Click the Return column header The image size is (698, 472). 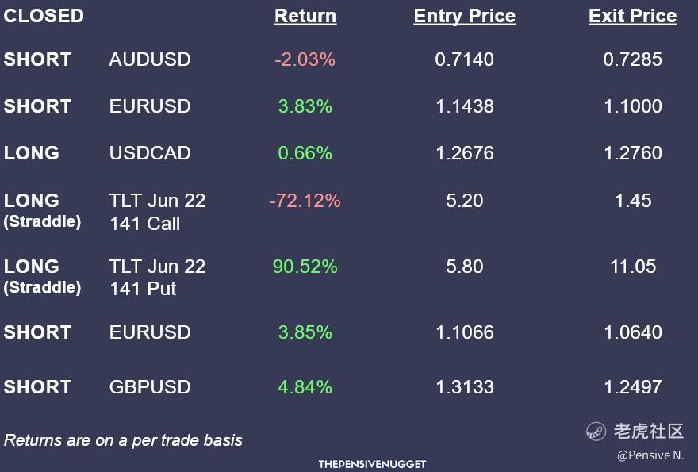[x=305, y=16]
